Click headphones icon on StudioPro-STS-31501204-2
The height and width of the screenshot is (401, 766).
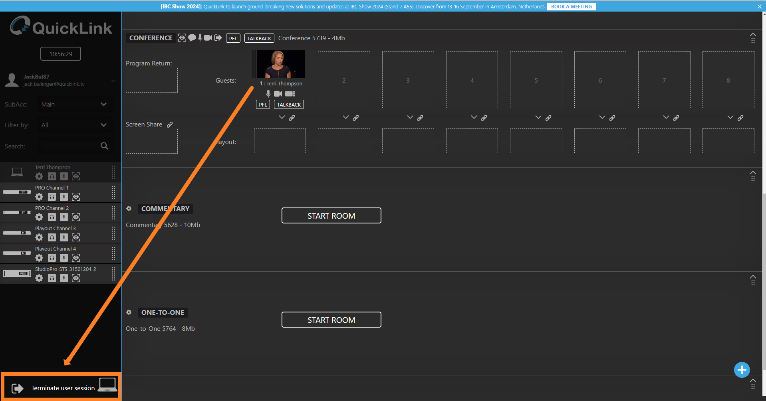click(x=52, y=278)
